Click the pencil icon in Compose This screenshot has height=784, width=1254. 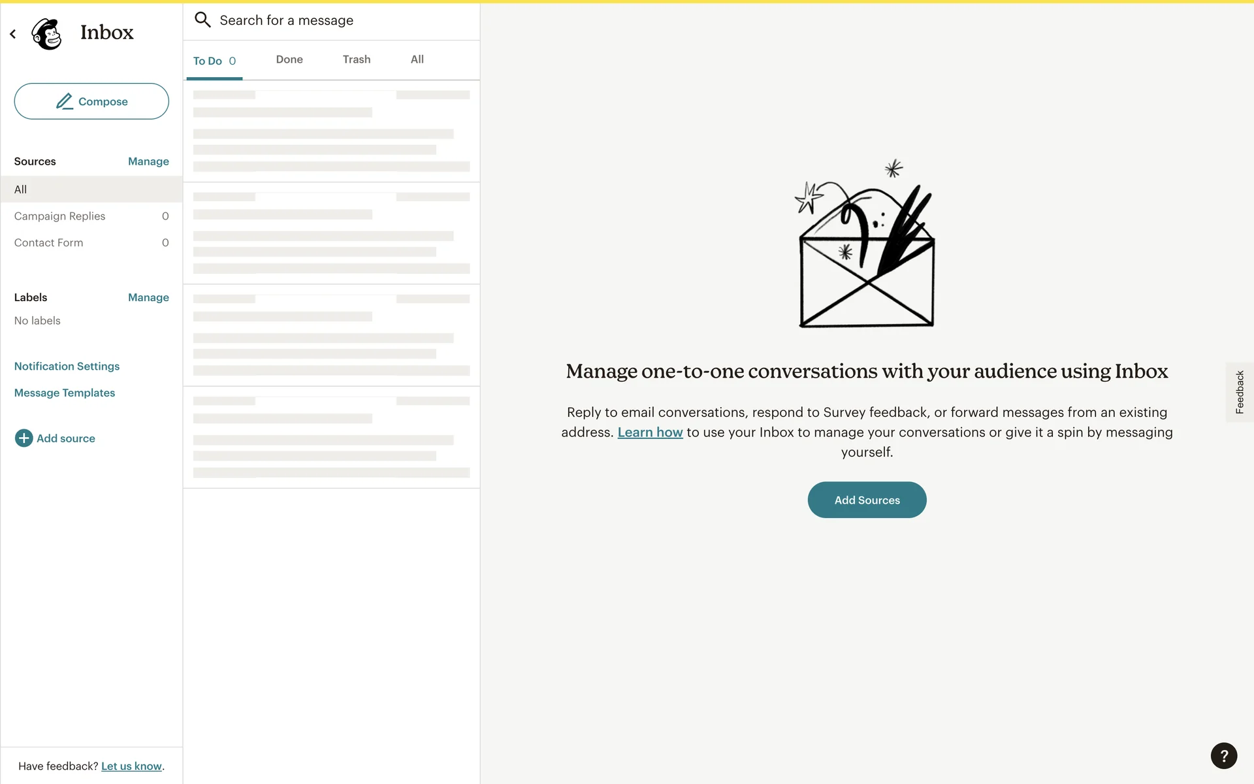(x=64, y=101)
